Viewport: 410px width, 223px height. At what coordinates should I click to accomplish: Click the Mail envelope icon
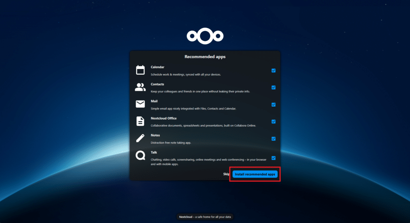coord(140,104)
